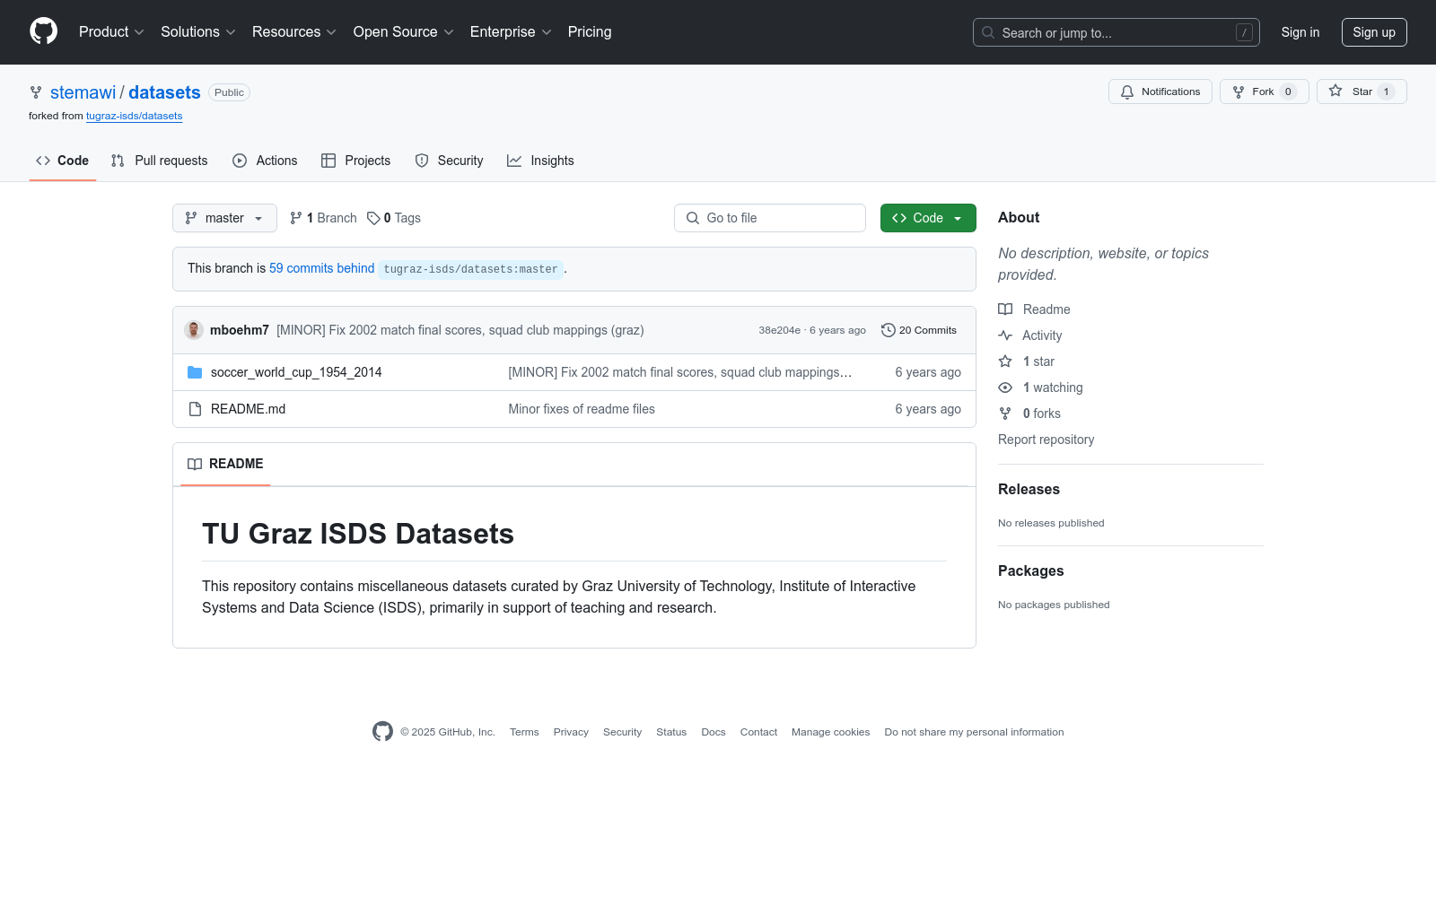
Task: Open the README.md file
Action: tap(248, 409)
